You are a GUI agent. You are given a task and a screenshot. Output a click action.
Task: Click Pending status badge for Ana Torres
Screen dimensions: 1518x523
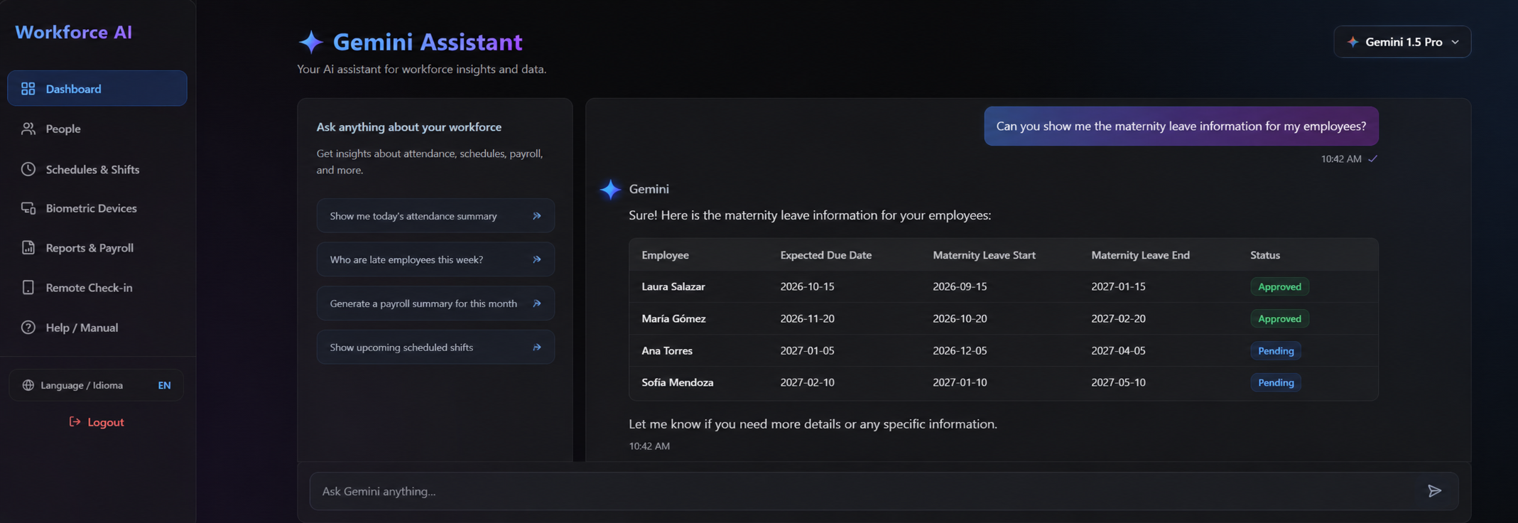[1276, 350]
